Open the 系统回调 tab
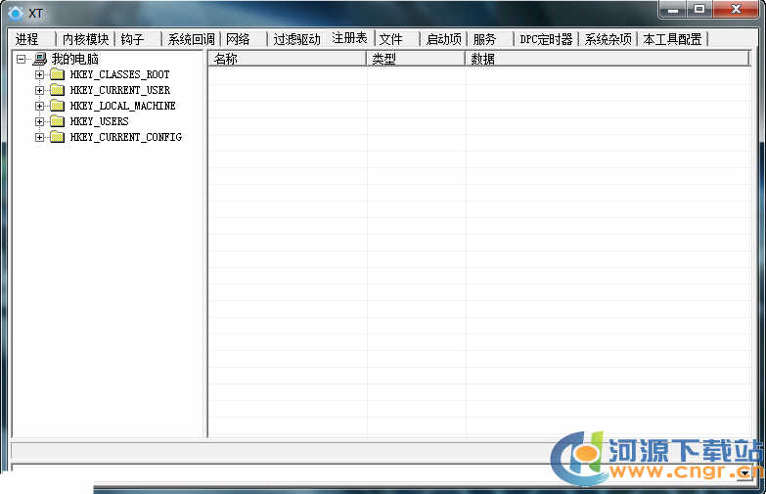 pos(191,39)
